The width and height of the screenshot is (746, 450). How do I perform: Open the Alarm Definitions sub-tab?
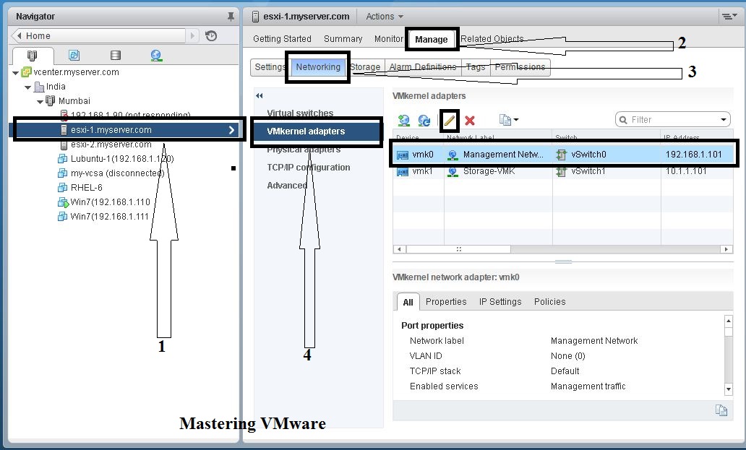point(422,67)
